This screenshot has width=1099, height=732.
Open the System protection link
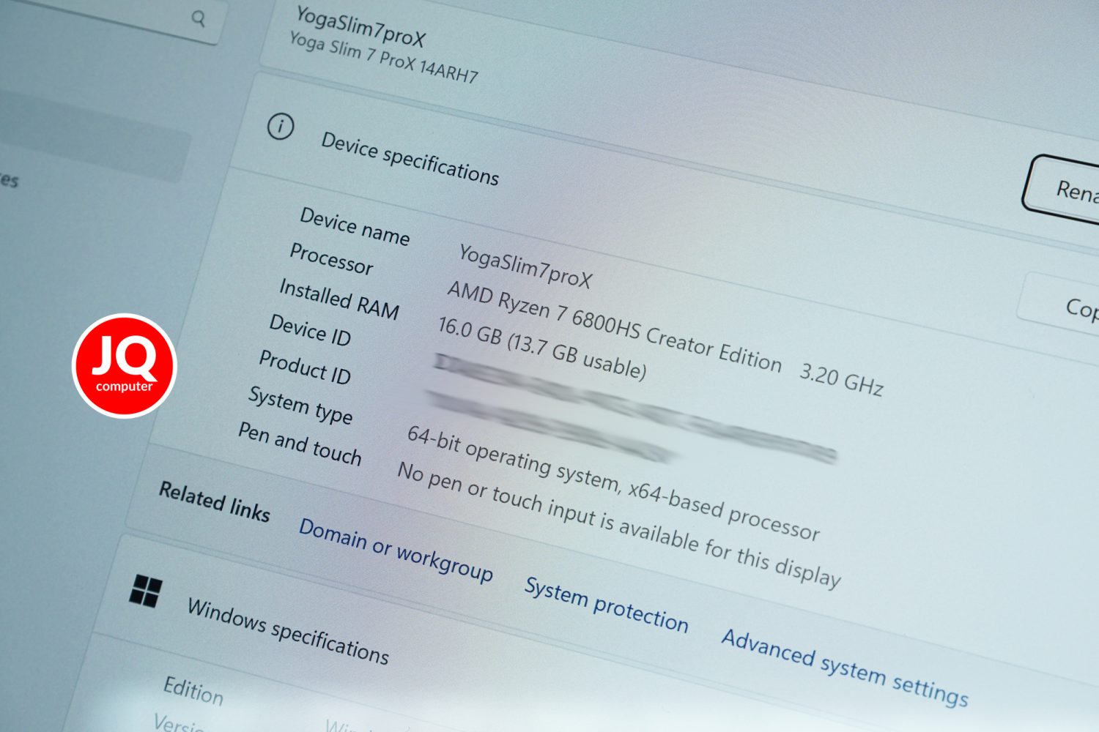tap(606, 605)
